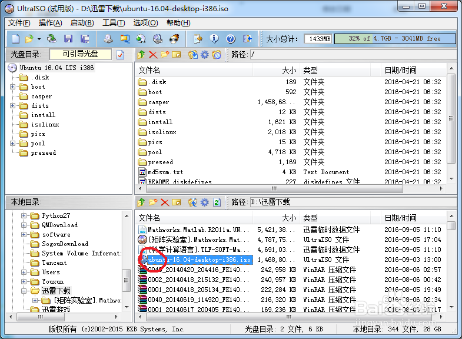This screenshot has width=462, height=339.
Task: Click the notepad with gear toolbar icon
Action: 198,39
